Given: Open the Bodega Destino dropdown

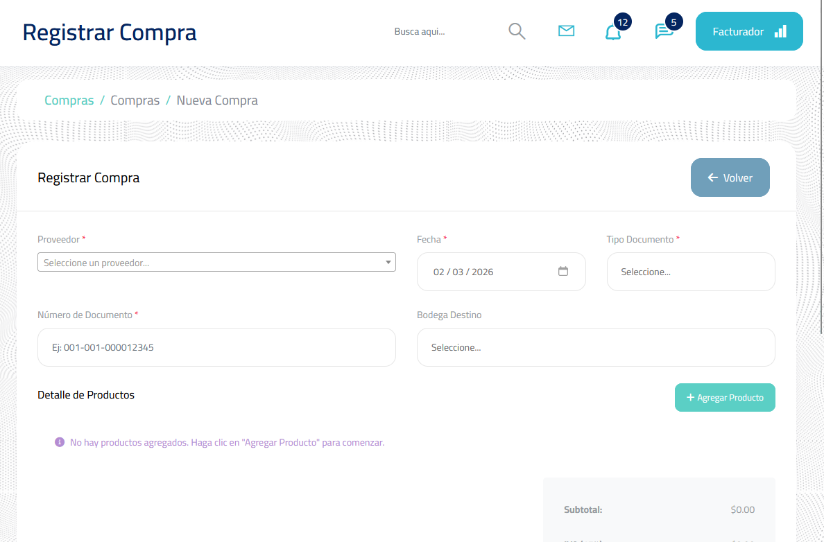Looking at the screenshot, I should (595, 347).
